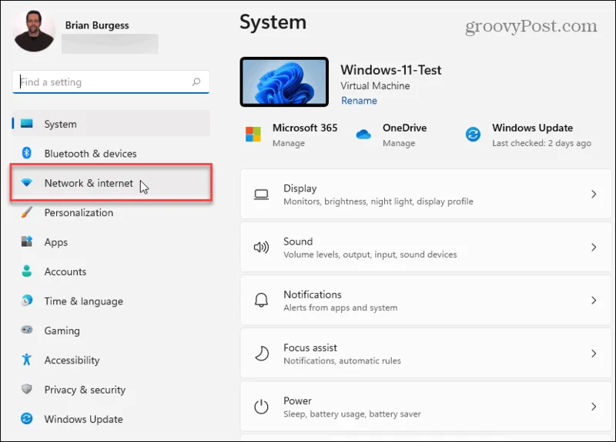The image size is (616, 442).
Task: Click the Accounts person icon
Action: click(27, 271)
